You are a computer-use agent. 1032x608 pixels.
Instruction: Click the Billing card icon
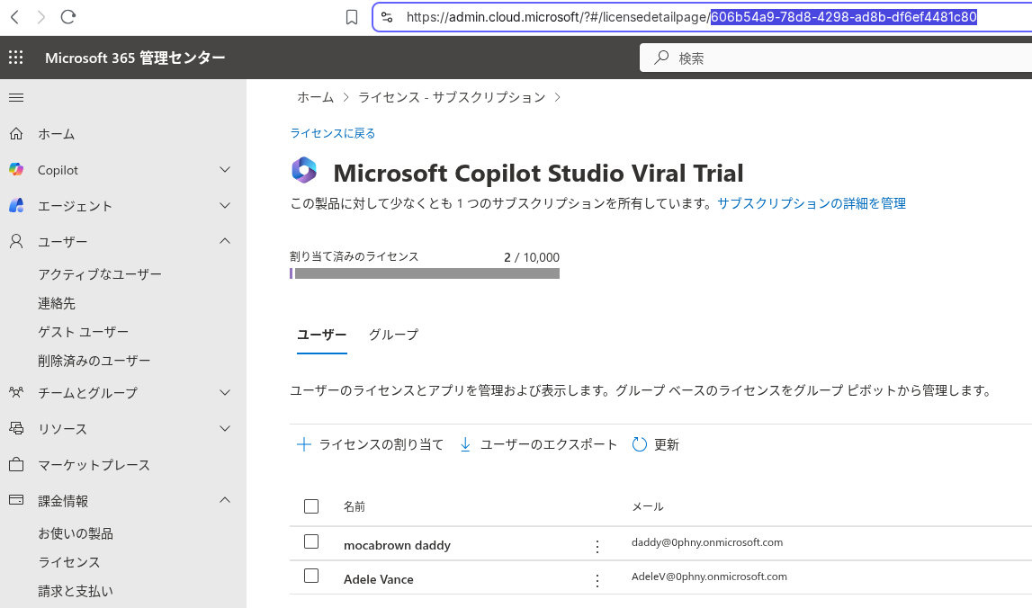click(16, 500)
